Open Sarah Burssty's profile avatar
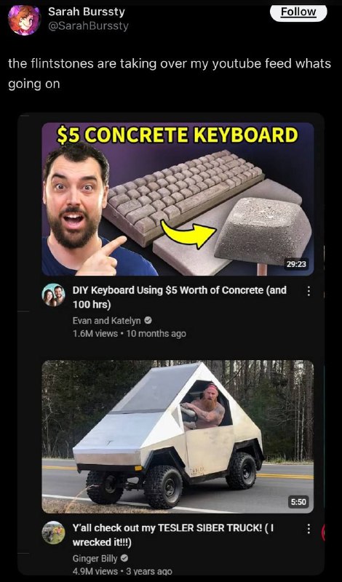342x582 pixels. pos(24,20)
